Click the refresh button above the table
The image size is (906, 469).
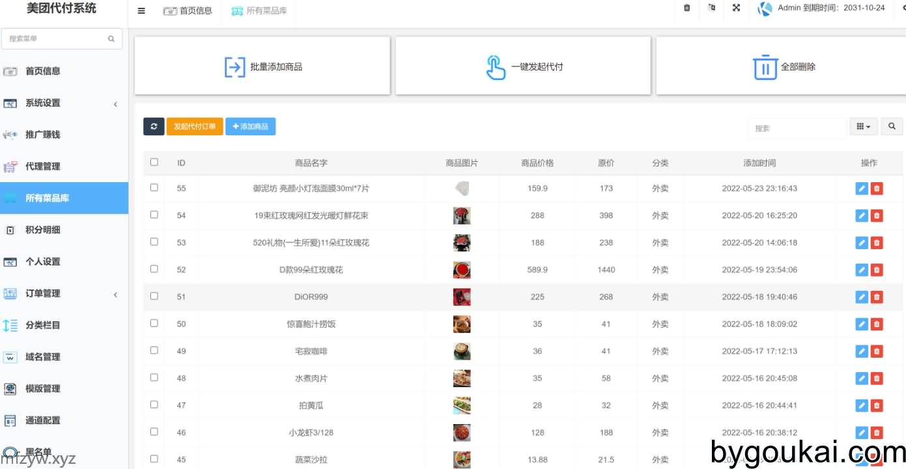[154, 126]
